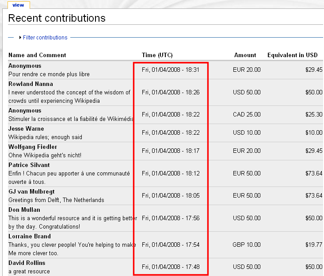Select the CAD 25.00 amount
The height and width of the screenshot is (276, 324).
tap(247, 114)
